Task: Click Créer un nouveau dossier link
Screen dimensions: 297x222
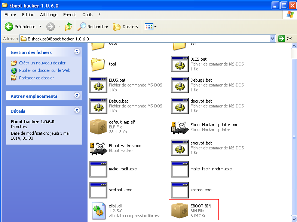Action: coord(42,63)
